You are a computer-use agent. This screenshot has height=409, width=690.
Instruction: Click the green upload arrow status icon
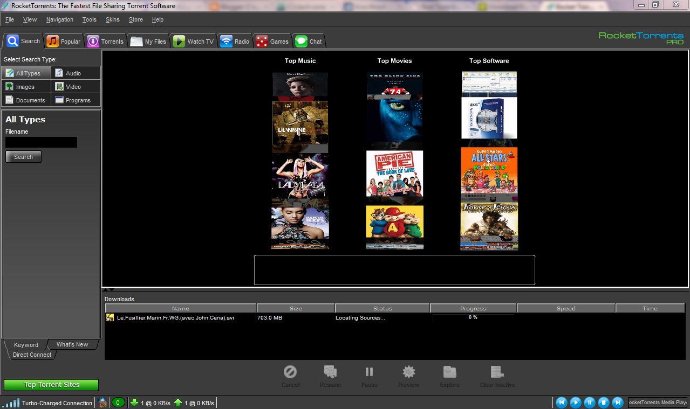(178, 403)
